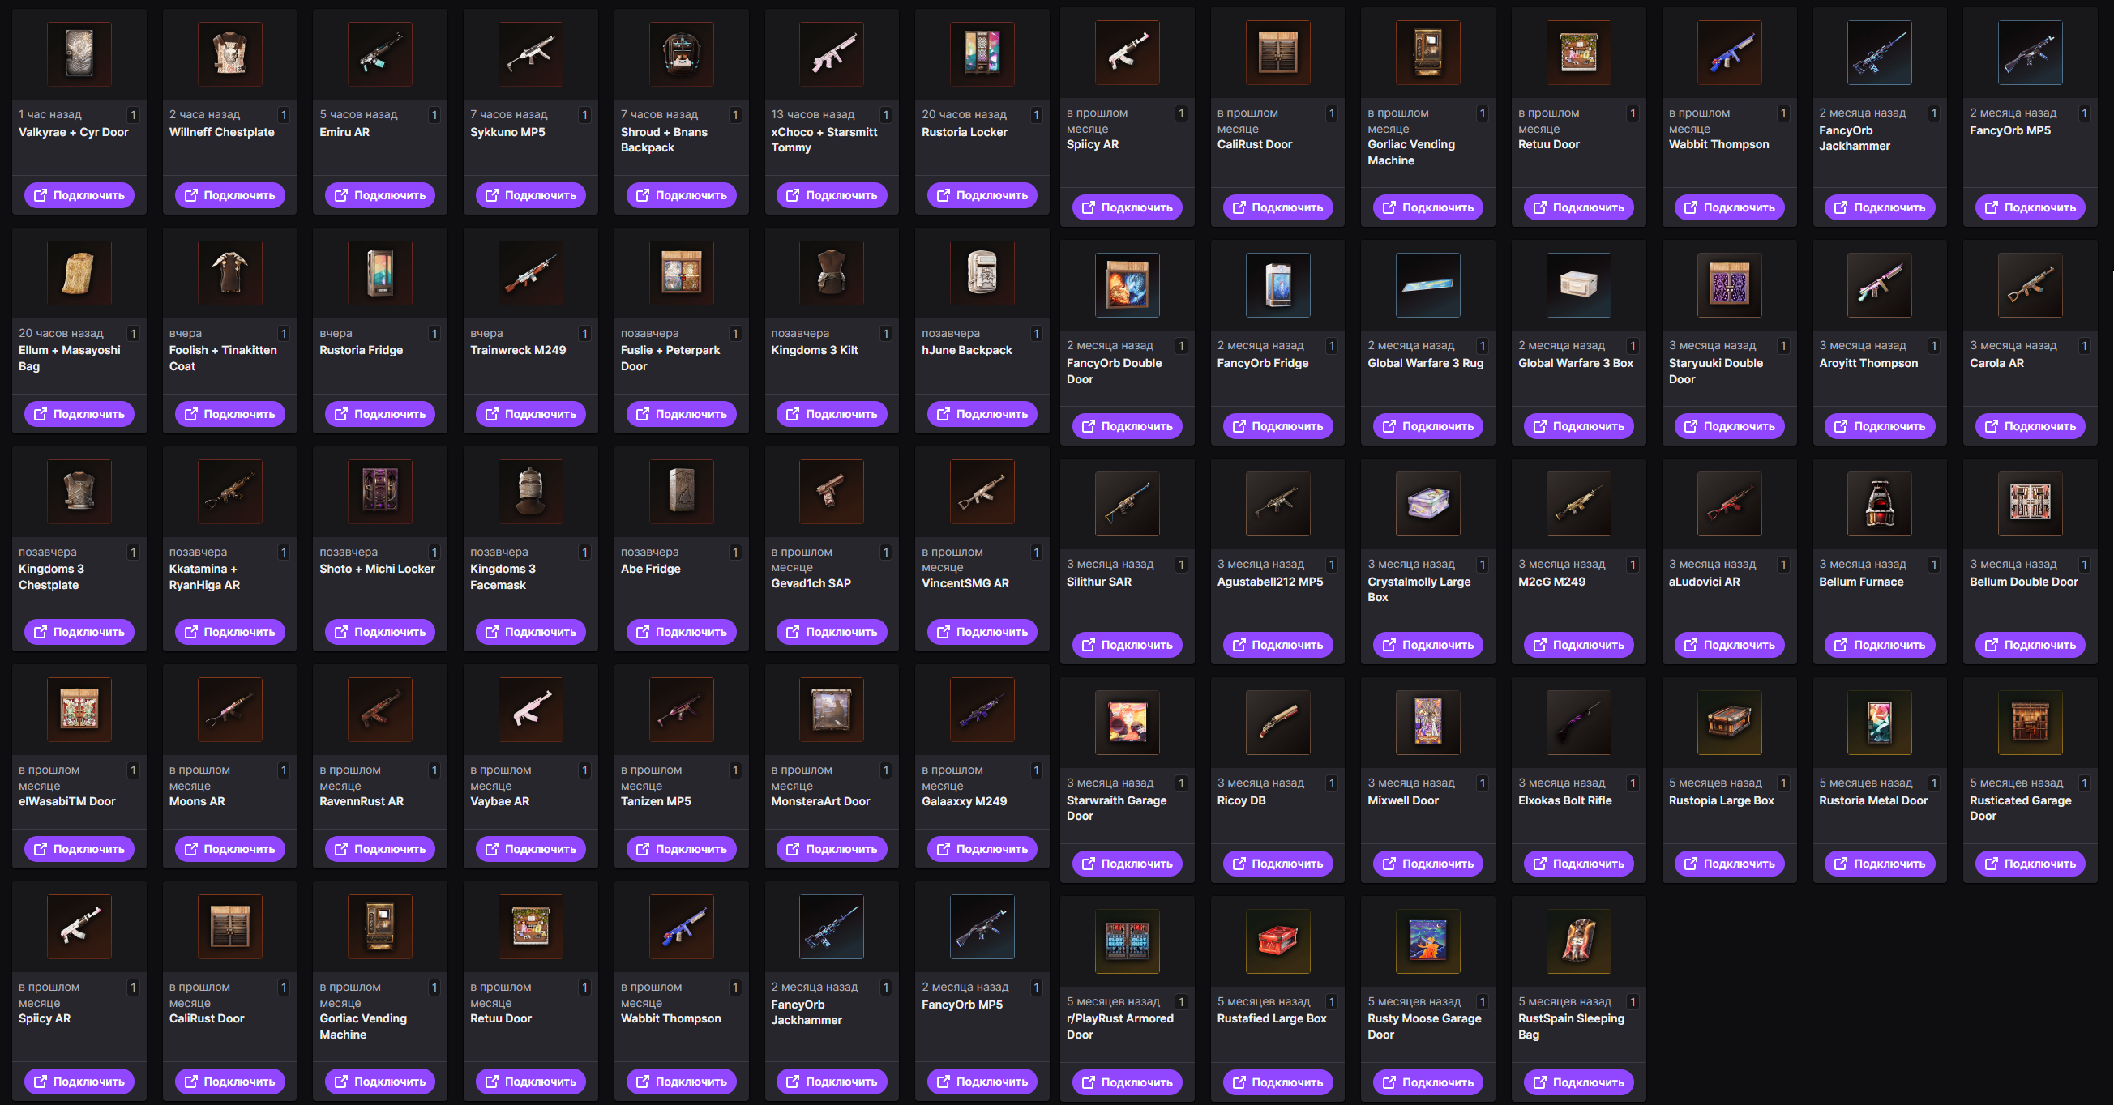Click the Valkyrae + Cyr Door item image
This screenshot has height=1105, width=2114.
click(x=79, y=54)
